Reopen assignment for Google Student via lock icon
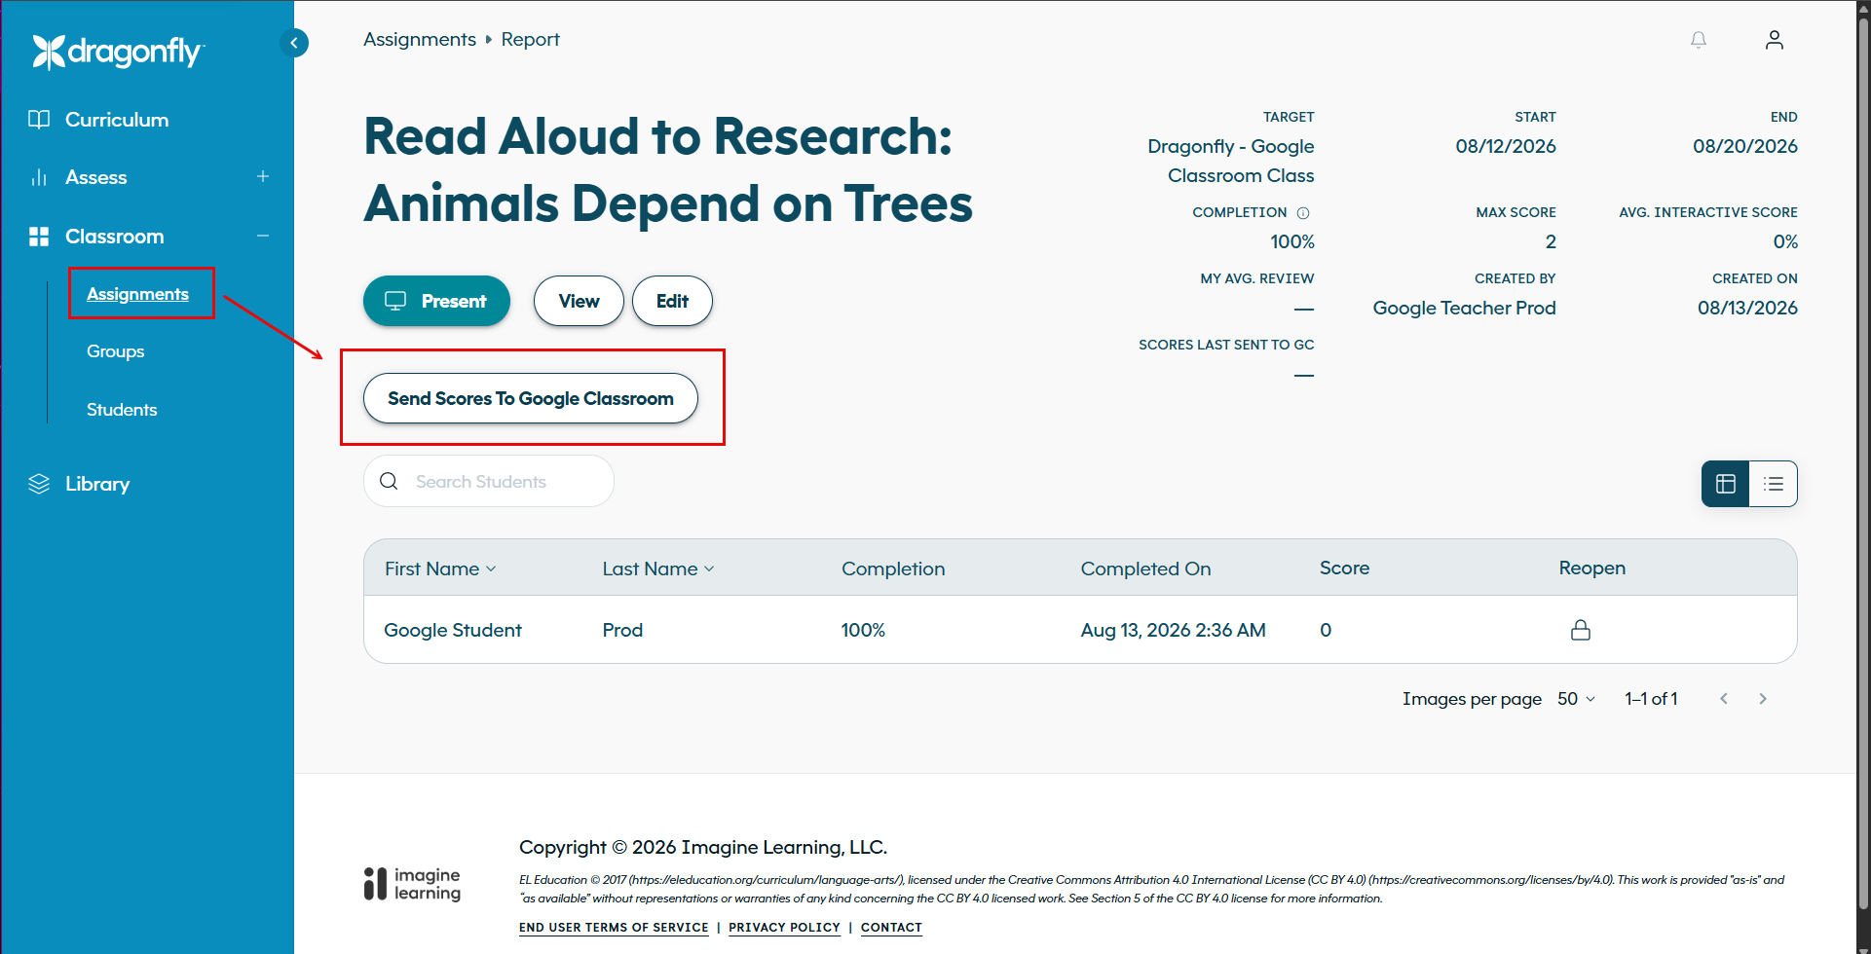Screen dimensions: 1871x954 pos(1581,630)
